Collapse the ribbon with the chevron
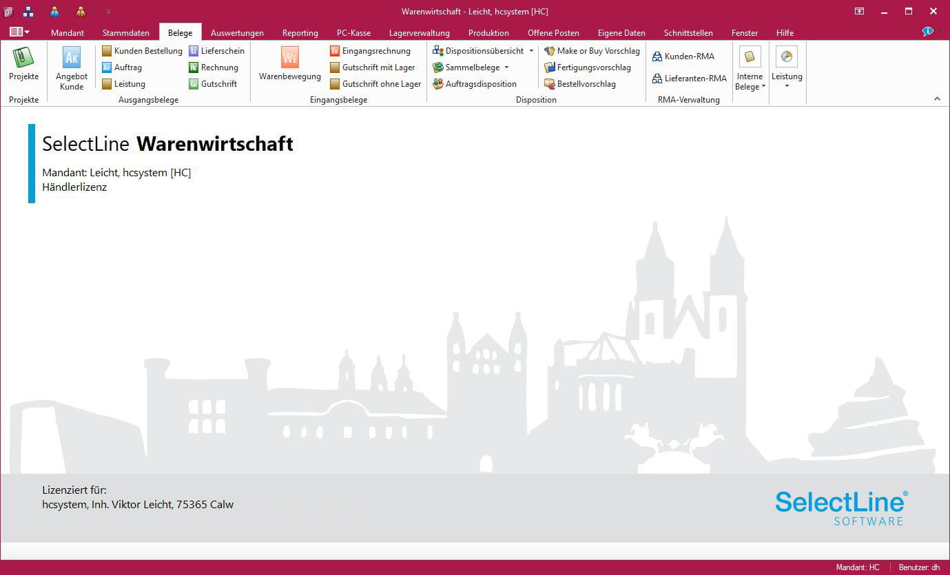 (937, 99)
